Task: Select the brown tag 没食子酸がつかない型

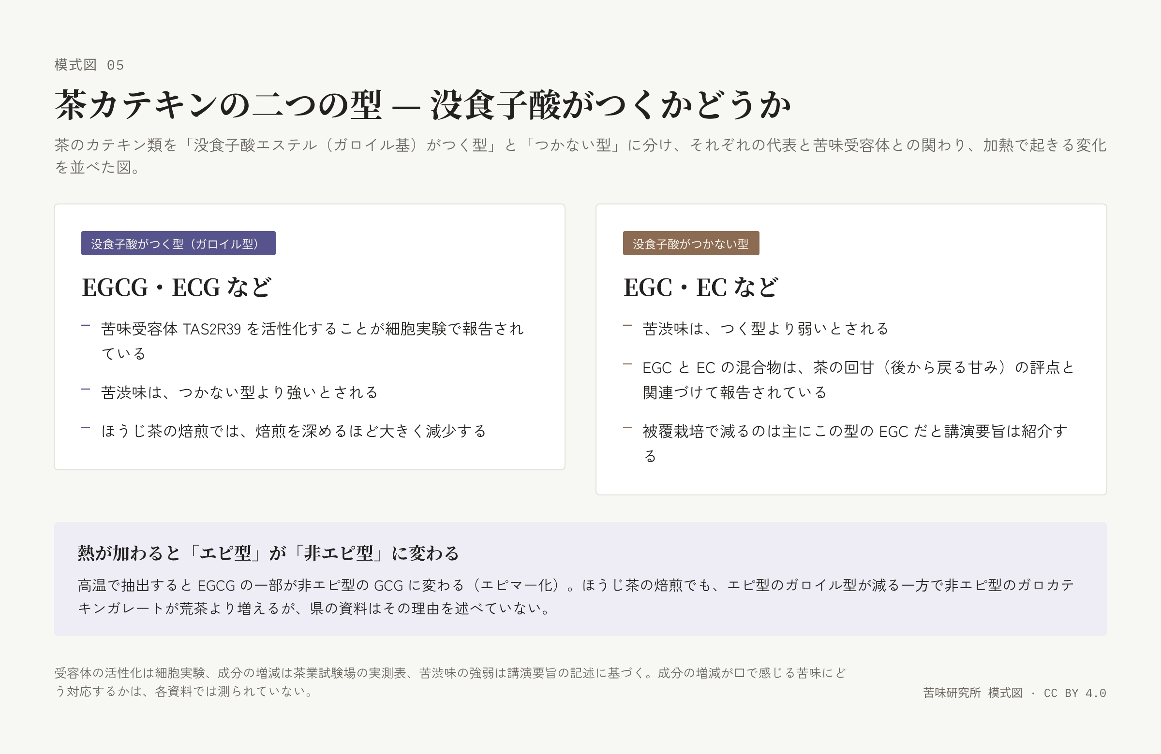Action: pyautogui.click(x=691, y=243)
